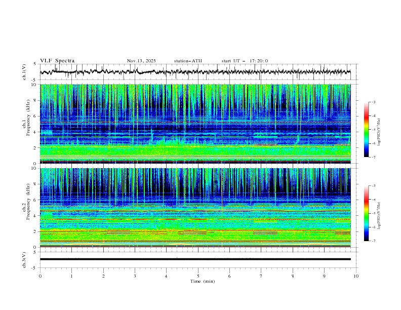401x310 pixels.
Task: Click the final '10' Time axis tick
Action: 356,276
